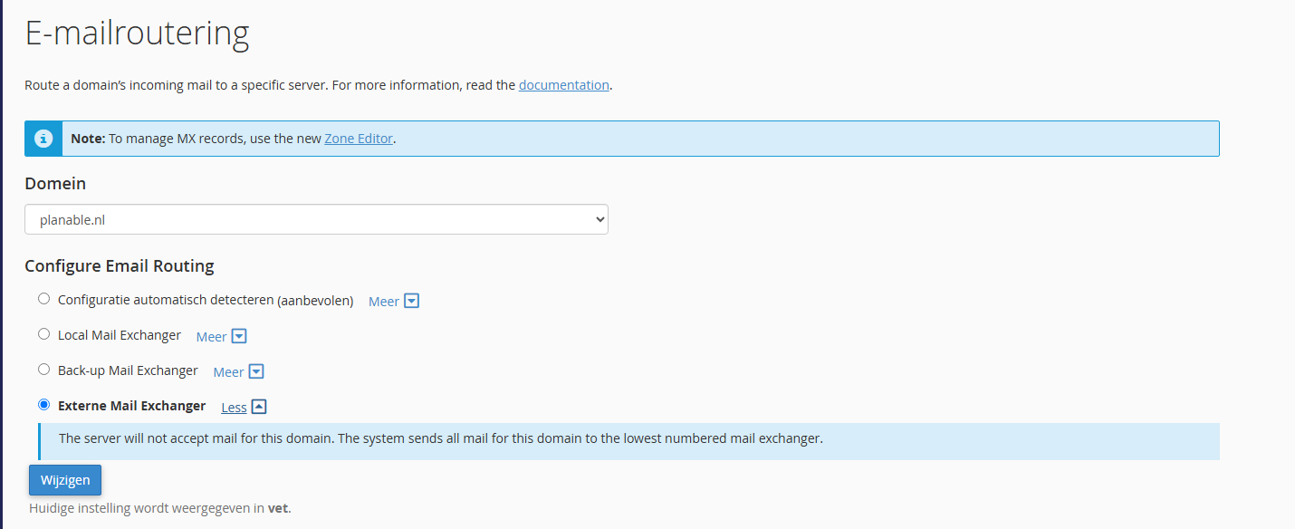Select the Externe Mail Exchanger radio button

44,405
